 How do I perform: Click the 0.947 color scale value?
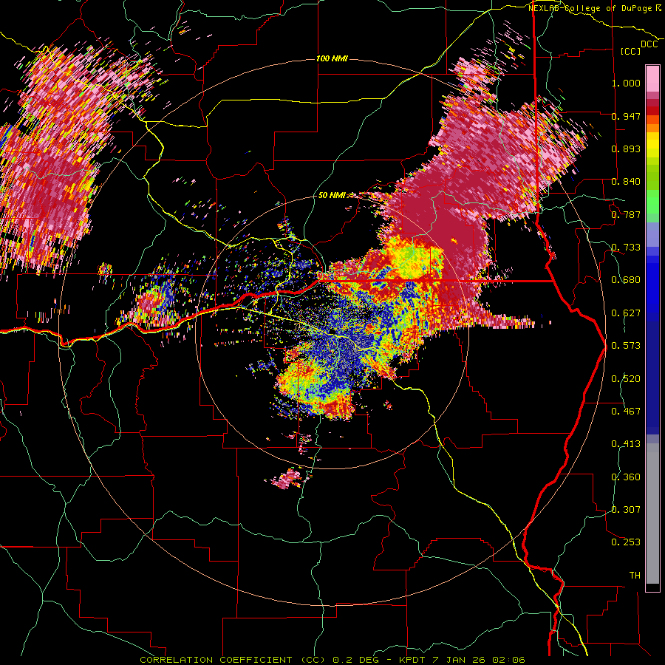pos(626,116)
